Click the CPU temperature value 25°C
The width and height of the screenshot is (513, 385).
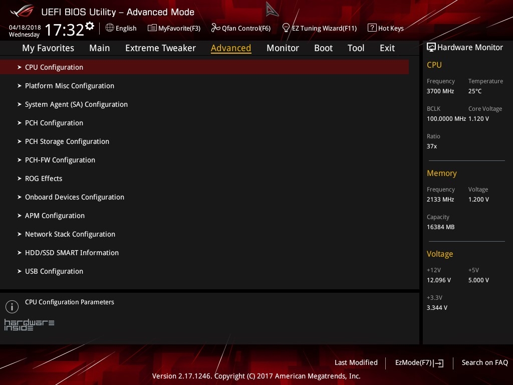pyautogui.click(x=475, y=91)
